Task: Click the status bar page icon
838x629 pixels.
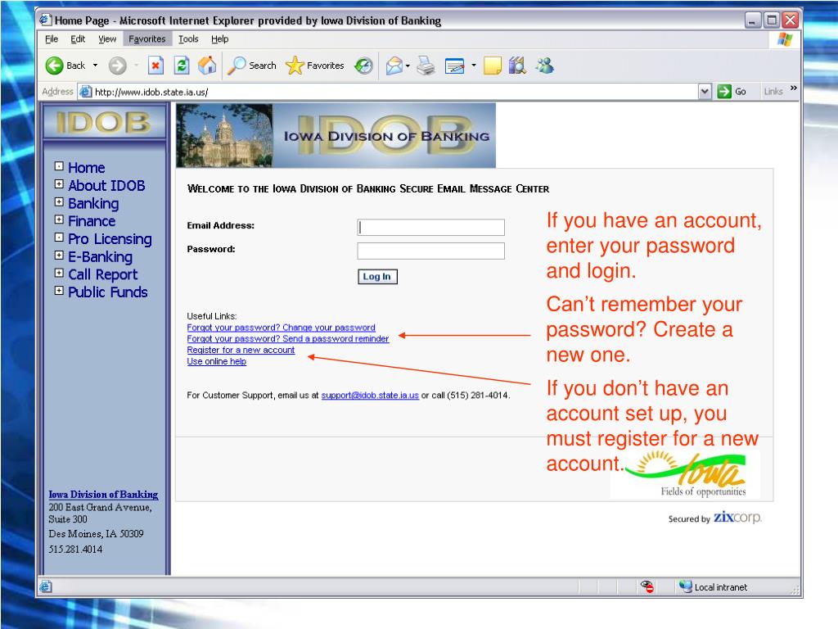Action: 46,586
